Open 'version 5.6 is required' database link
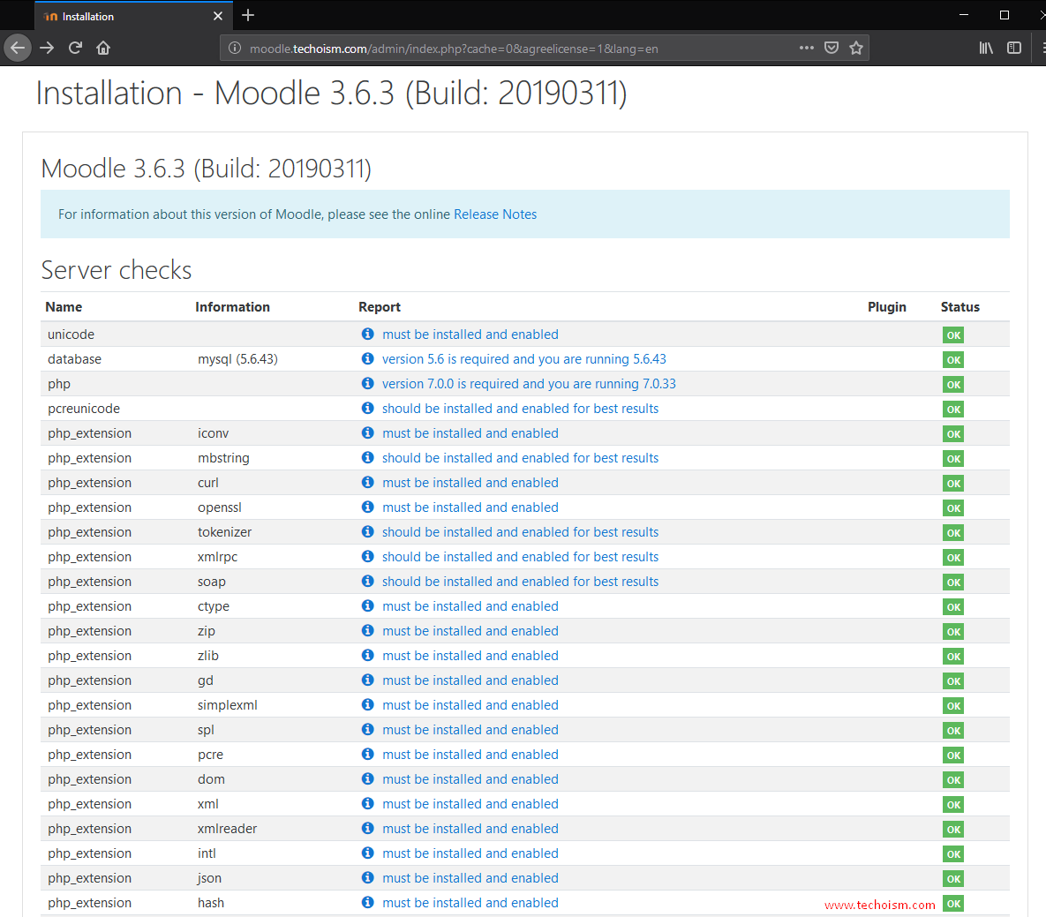 [x=524, y=359]
